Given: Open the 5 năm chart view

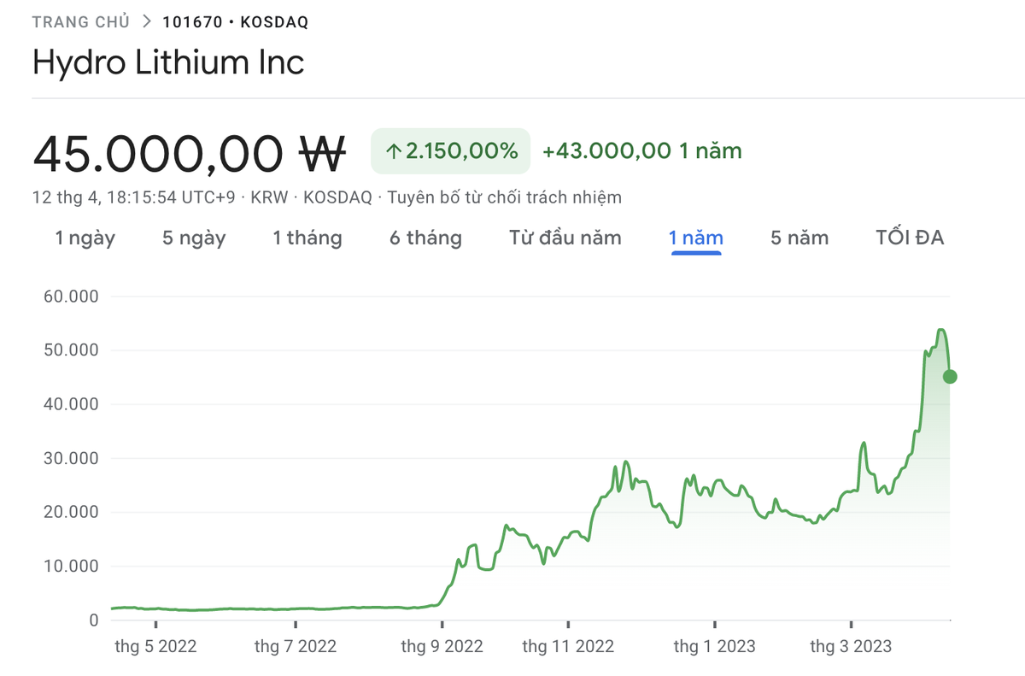Looking at the screenshot, I should point(798,238).
